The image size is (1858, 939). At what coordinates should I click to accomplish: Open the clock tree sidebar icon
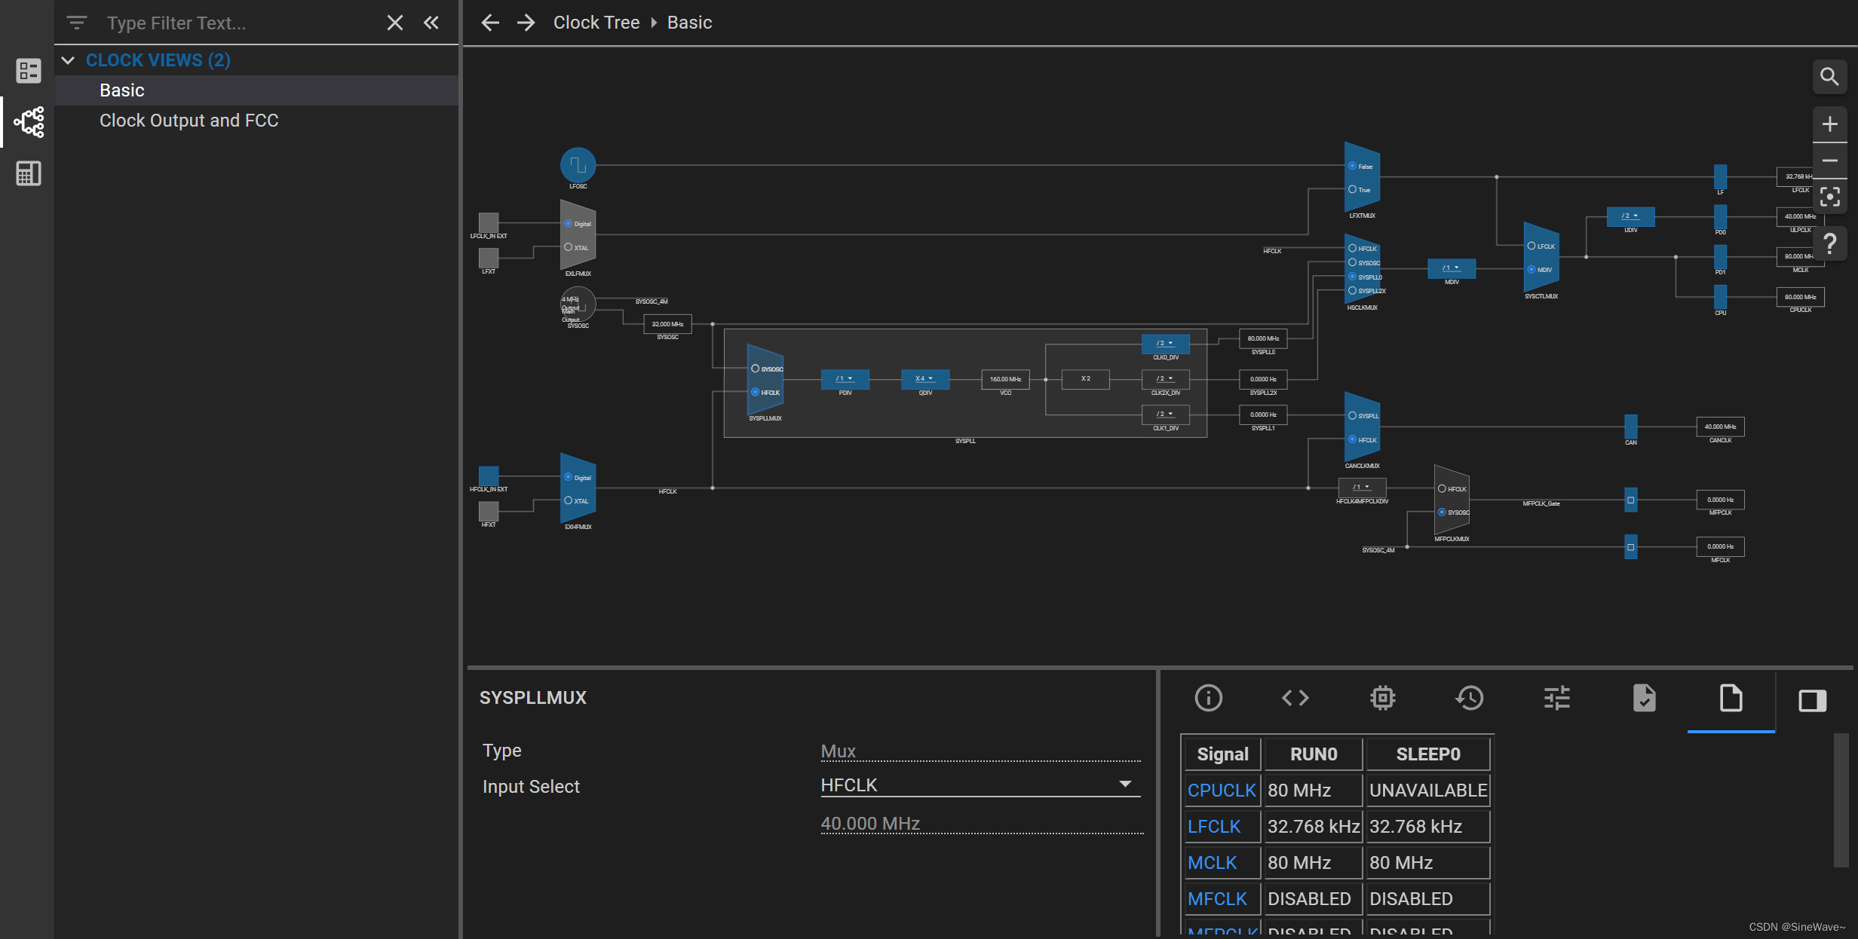pyautogui.click(x=29, y=122)
